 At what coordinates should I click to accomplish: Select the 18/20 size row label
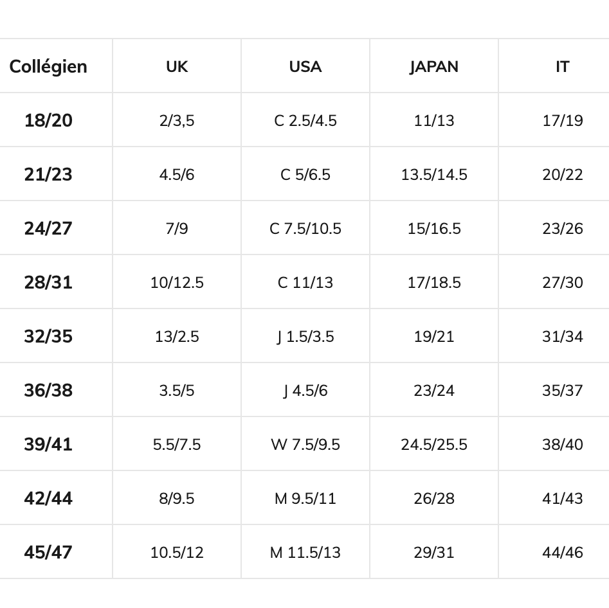pyautogui.click(x=48, y=120)
